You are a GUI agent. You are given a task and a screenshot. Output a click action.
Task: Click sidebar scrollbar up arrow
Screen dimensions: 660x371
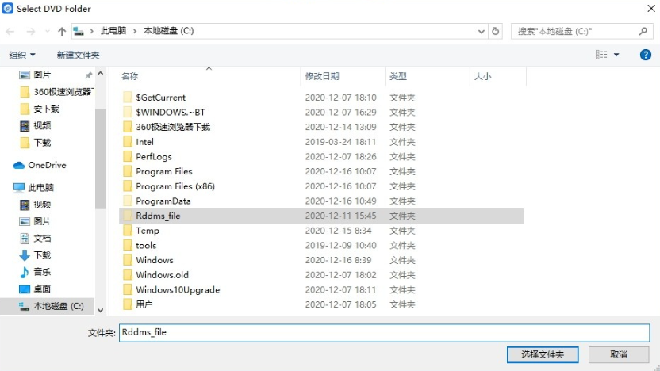[100, 73]
